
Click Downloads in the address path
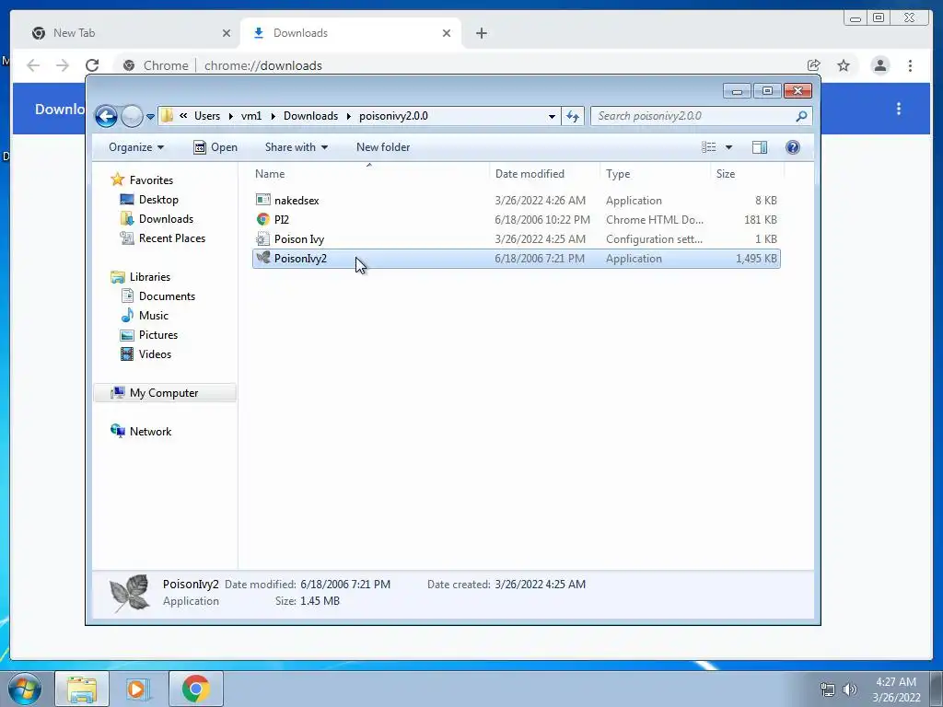point(311,115)
